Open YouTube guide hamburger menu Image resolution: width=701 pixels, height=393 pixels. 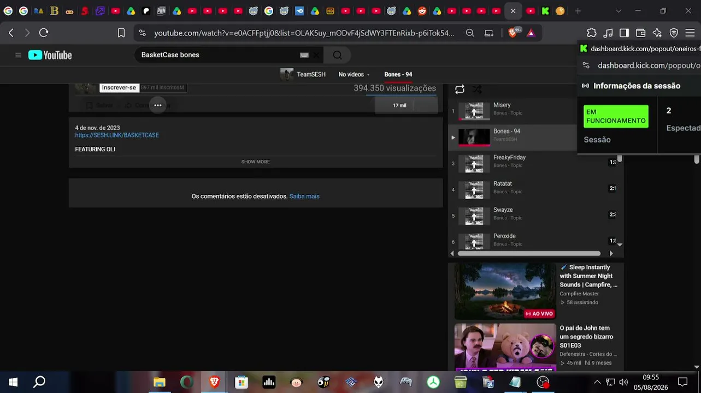(x=18, y=55)
